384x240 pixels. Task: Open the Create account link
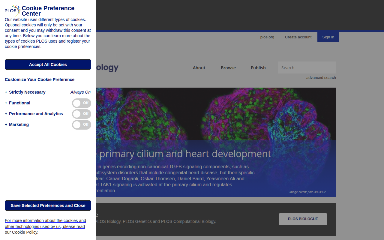(x=298, y=37)
